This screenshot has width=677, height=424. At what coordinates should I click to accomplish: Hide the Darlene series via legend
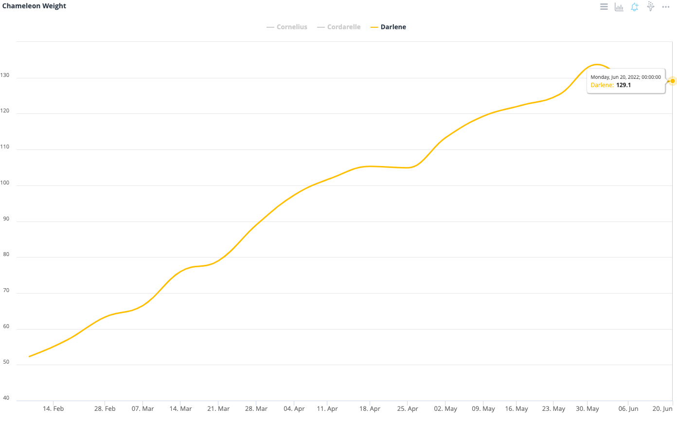point(393,27)
